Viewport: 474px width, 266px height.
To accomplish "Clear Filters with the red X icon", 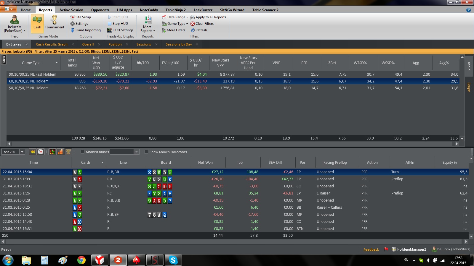I will coord(202,24).
